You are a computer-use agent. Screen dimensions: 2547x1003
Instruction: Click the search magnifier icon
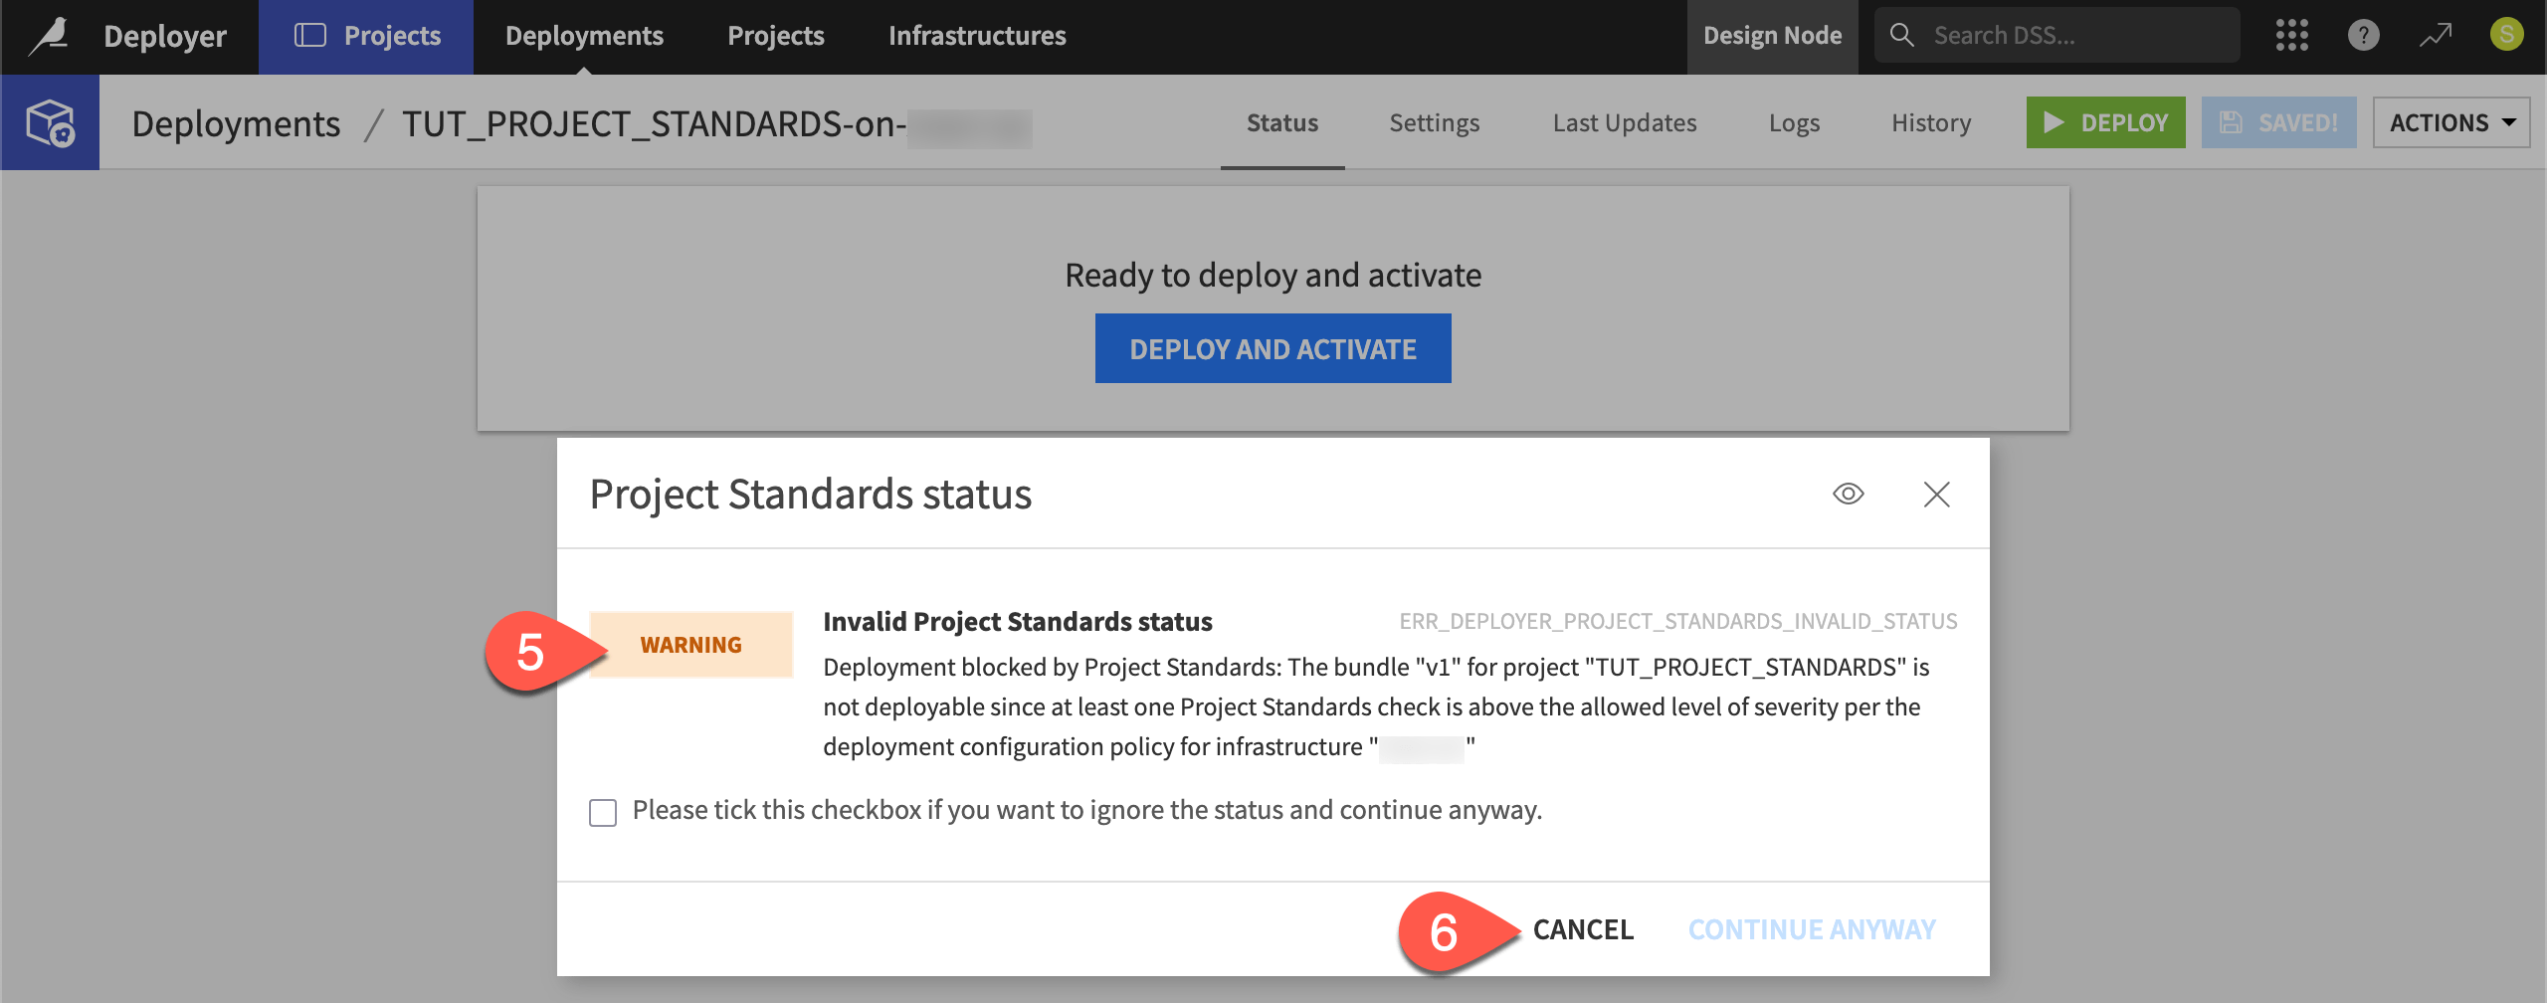pos(1901,34)
